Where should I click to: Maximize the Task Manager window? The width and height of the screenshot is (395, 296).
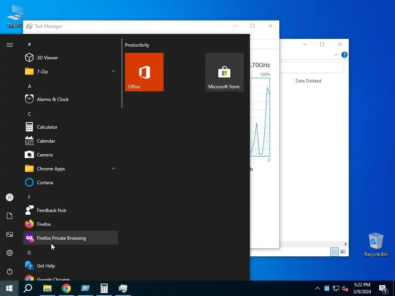(x=253, y=26)
